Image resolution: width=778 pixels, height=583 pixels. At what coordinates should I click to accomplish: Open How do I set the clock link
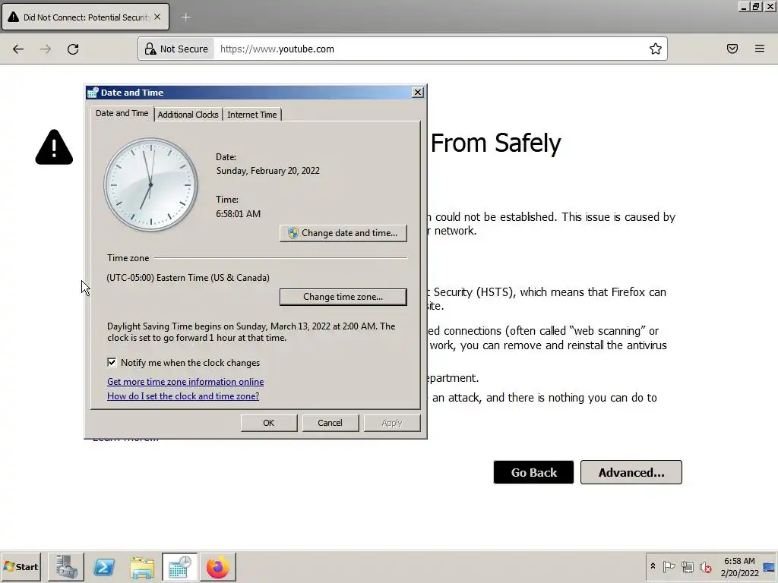click(183, 396)
